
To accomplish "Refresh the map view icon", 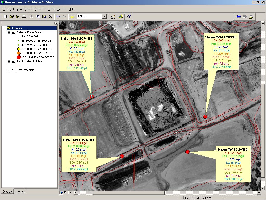I will pyautogui.click(x=71, y=192).
